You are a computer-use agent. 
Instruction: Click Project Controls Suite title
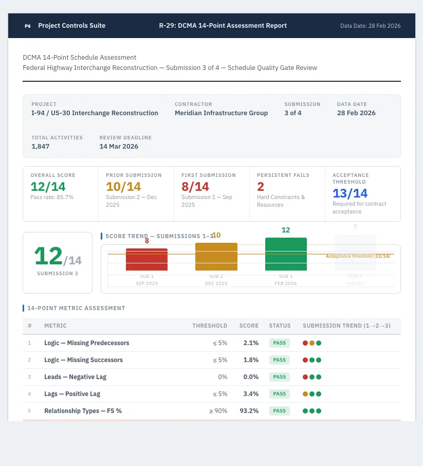click(71, 26)
